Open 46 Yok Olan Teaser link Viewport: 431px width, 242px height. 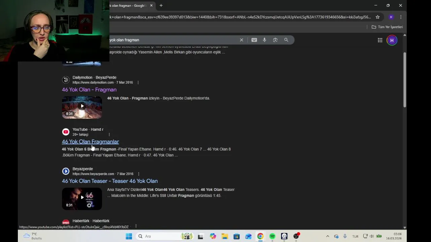click(110, 181)
